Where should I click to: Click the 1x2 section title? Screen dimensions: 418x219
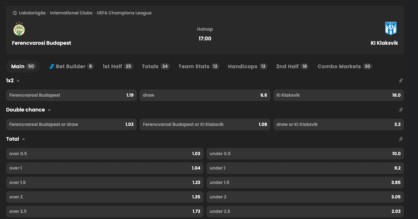coord(10,80)
